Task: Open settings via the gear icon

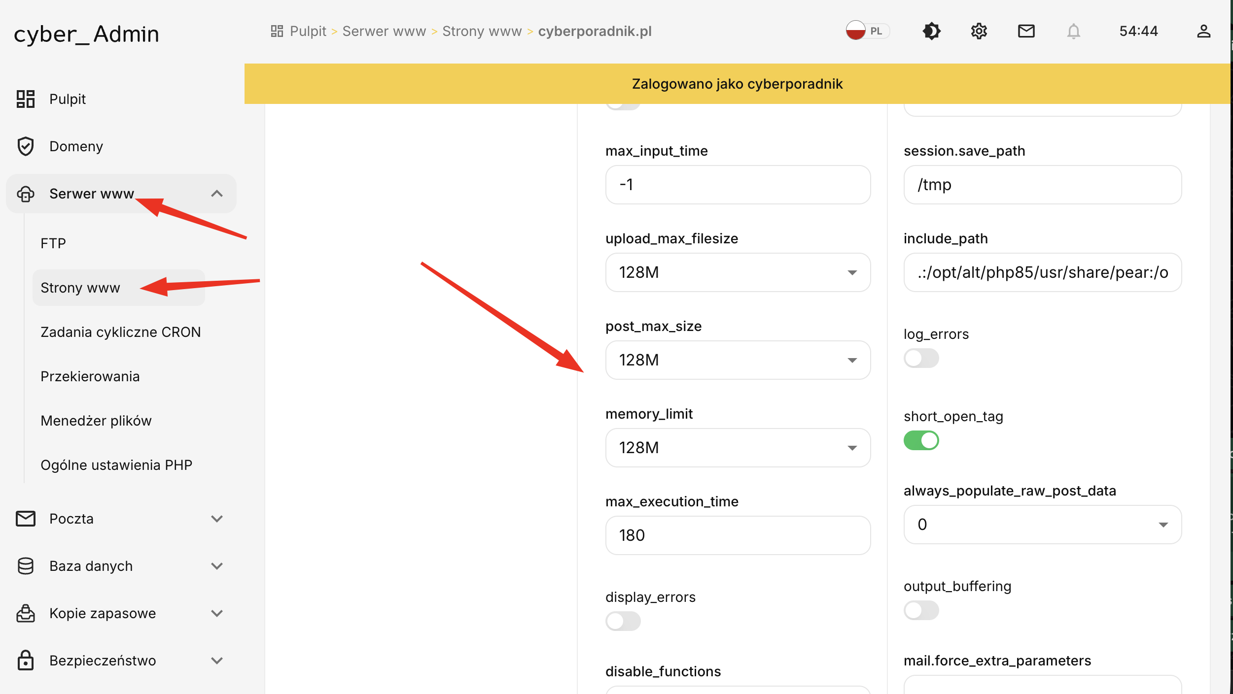Action: click(979, 31)
